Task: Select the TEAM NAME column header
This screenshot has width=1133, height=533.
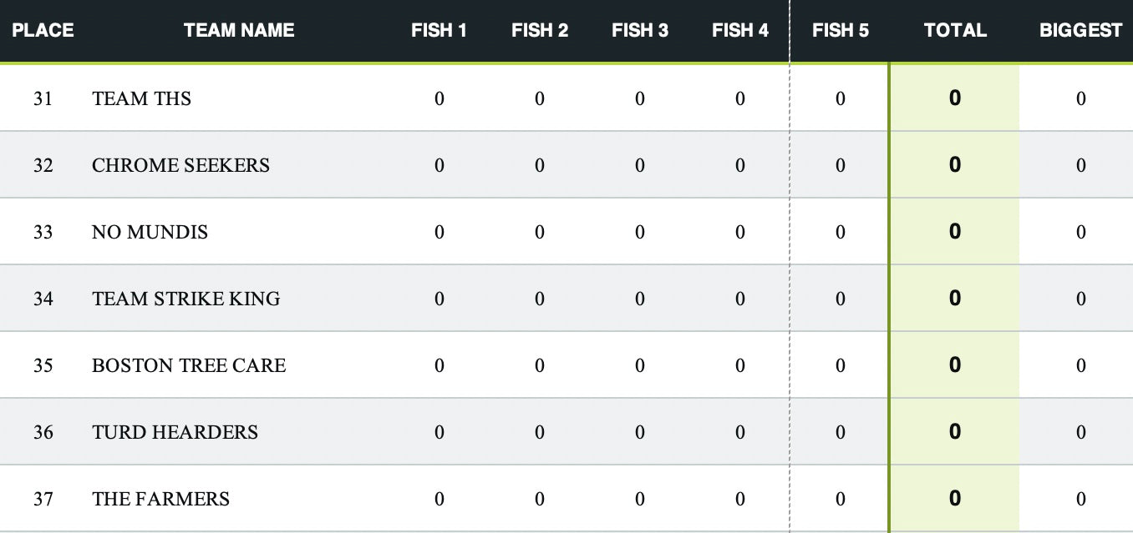Action: point(239,31)
